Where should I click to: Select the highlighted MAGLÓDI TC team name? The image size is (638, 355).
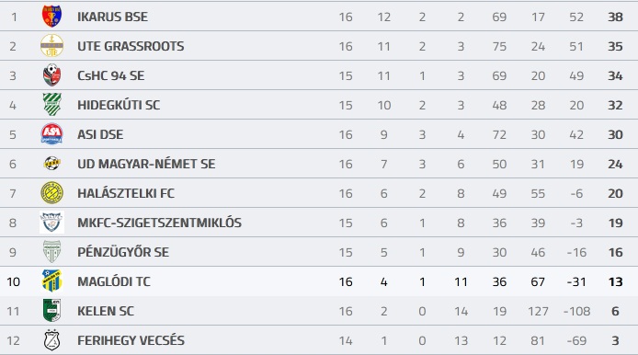coord(114,281)
